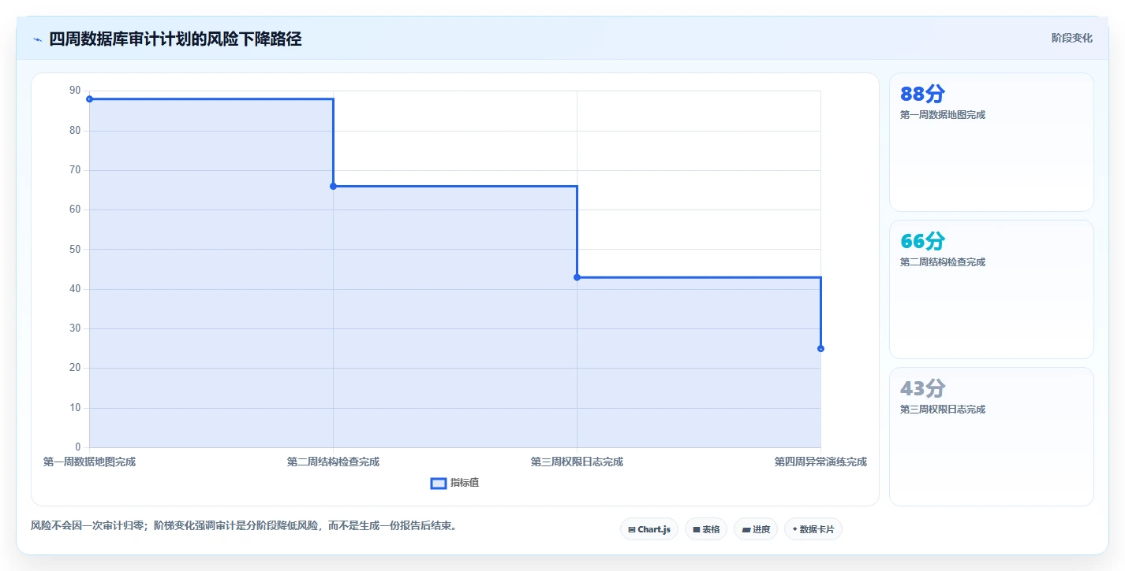Click the 66分 score value
This screenshot has width=1125, height=571.
coord(922,241)
